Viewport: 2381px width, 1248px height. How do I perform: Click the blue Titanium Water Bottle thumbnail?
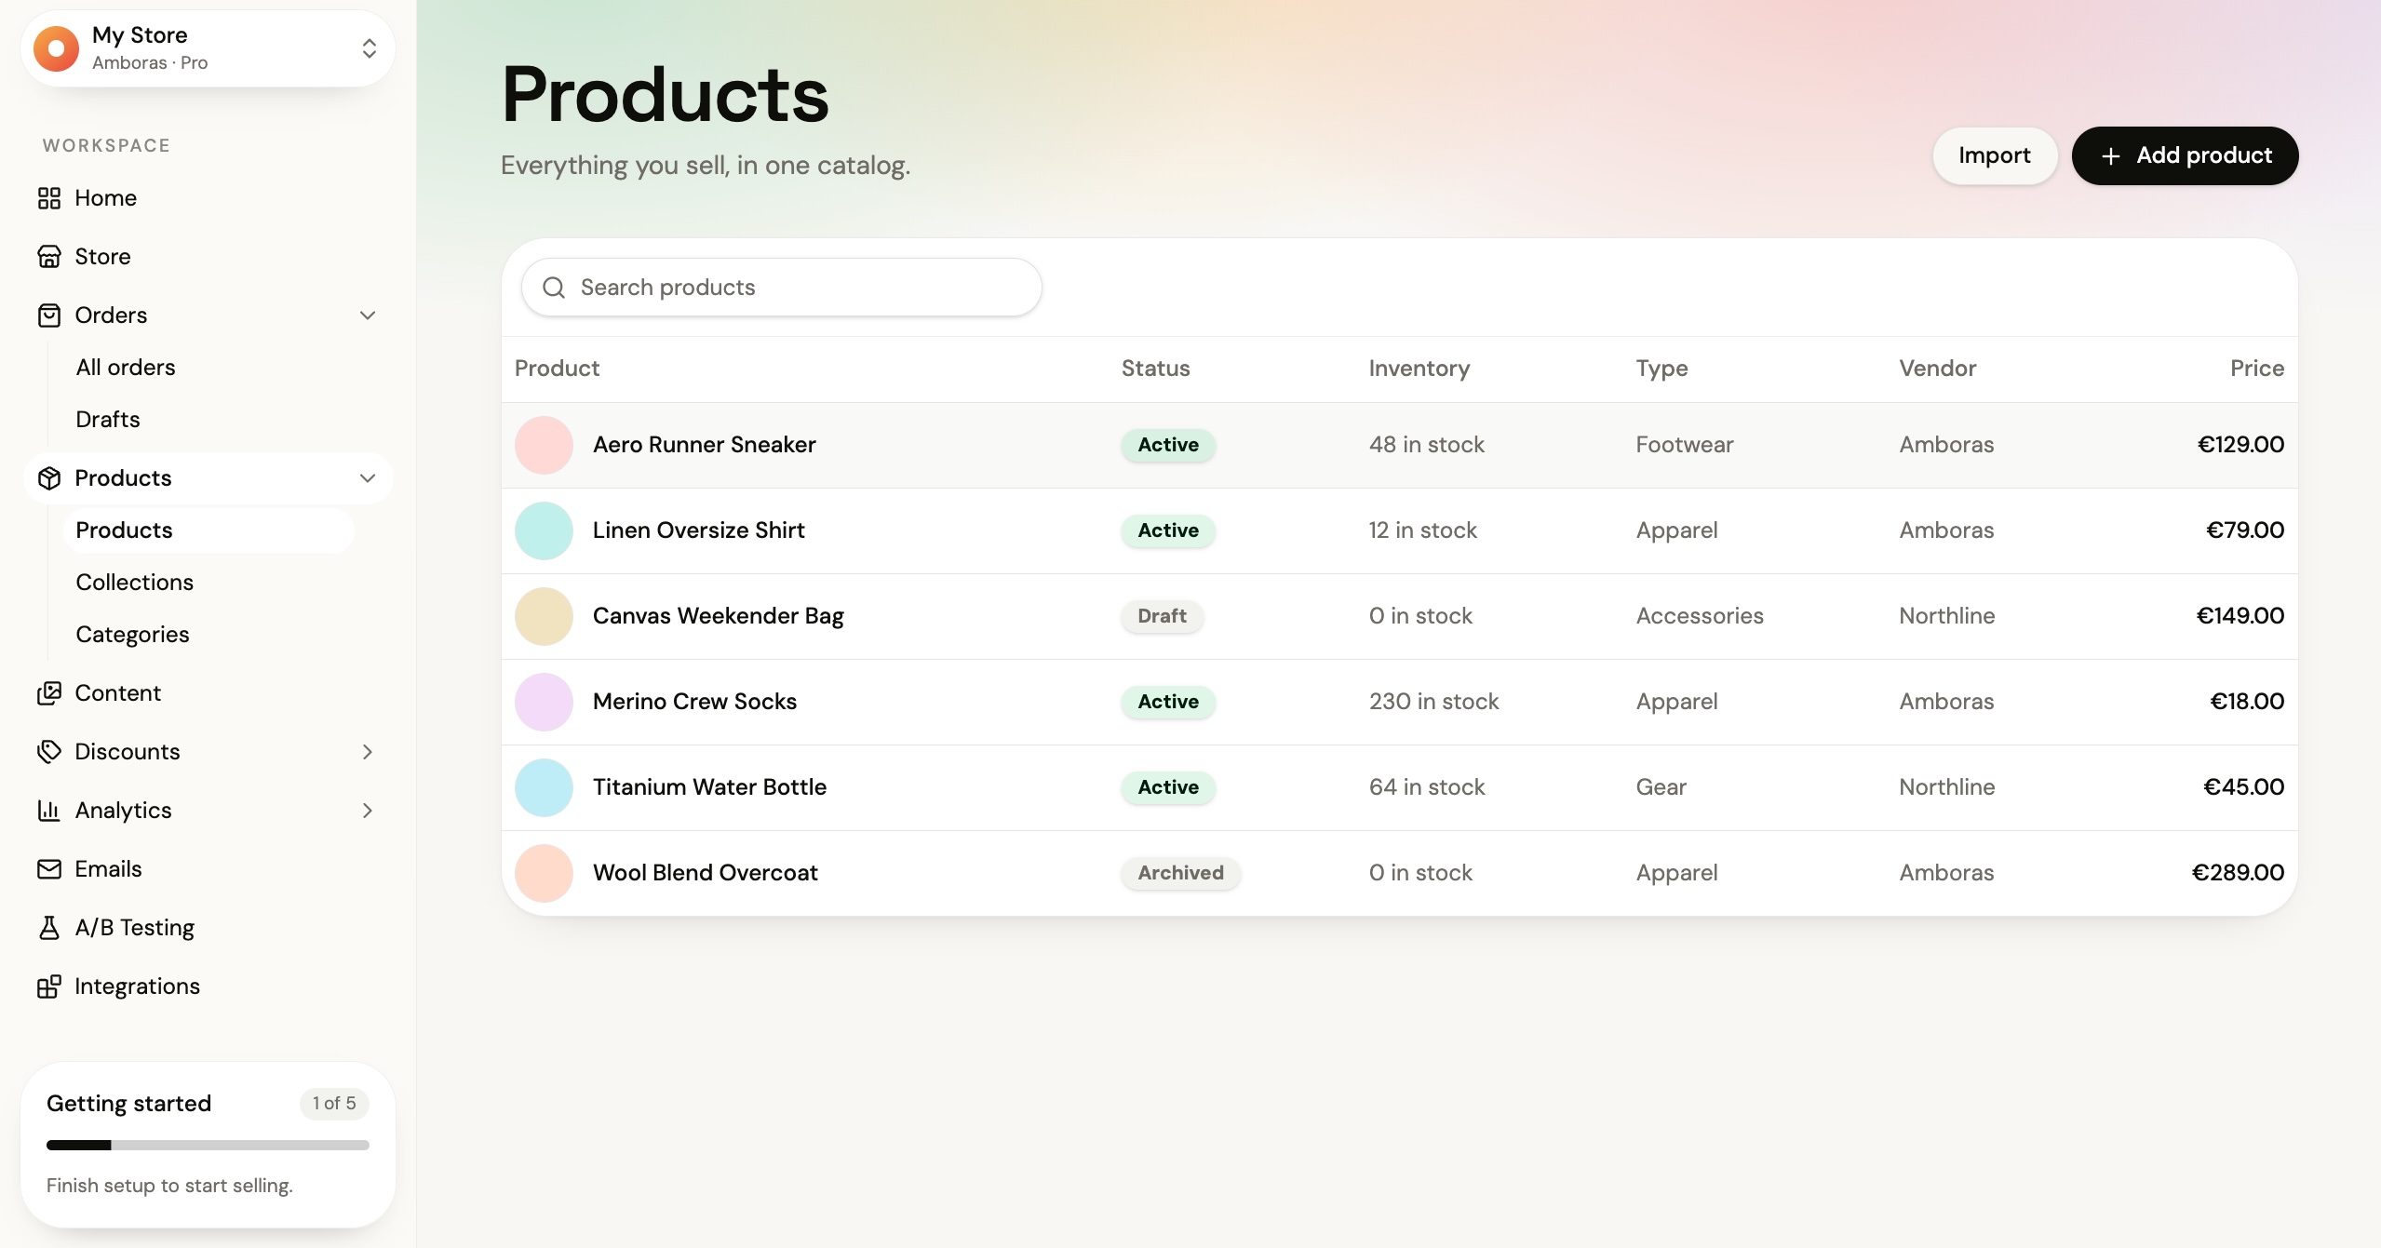544,788
